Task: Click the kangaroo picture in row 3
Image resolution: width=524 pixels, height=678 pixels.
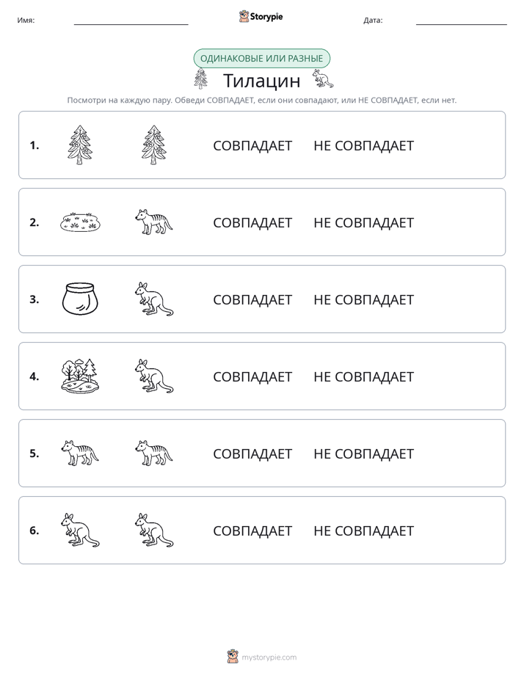Action: (154, 299)
